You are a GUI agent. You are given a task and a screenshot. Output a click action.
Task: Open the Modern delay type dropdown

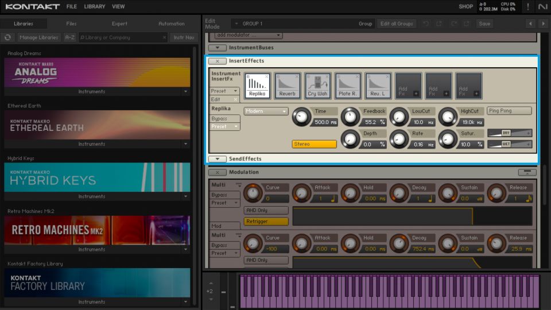(x=266, y=111)
